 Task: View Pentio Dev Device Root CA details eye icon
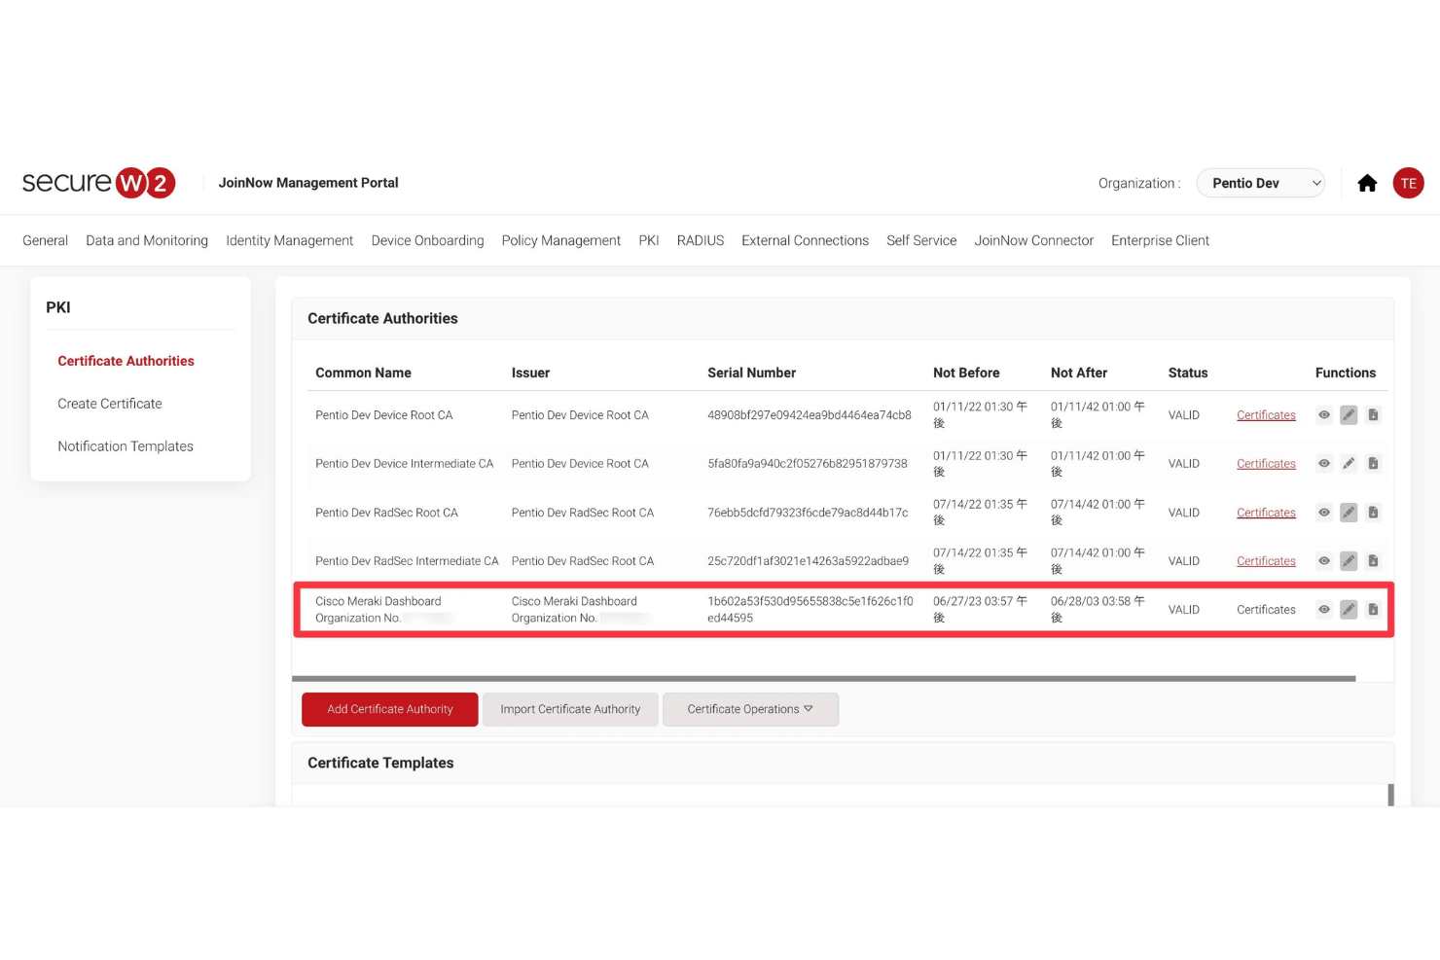1323,415
